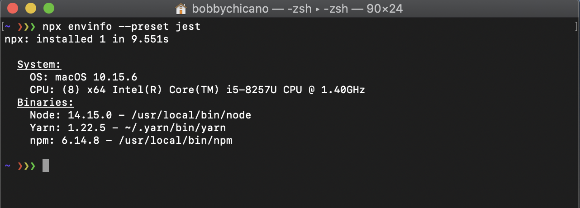The height and width of the screenshot is (208, 580).
Task: Click the red close window button
Action: coord(13,9)
